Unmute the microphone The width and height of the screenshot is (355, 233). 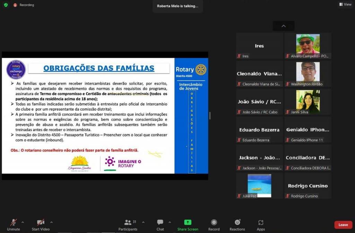click(13, 223)
